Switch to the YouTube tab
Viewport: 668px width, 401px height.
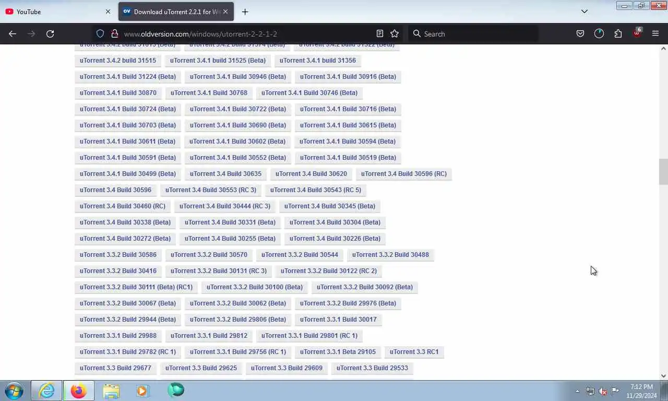58,11
